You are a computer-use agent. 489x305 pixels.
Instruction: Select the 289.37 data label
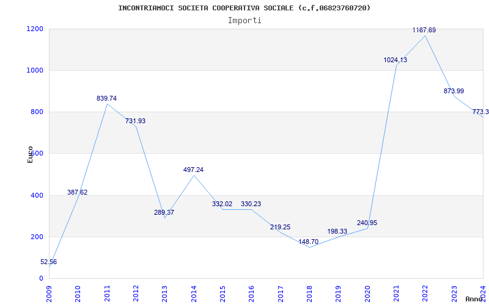(164, 212)
